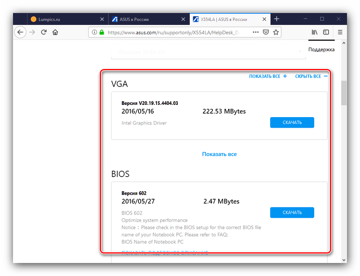Click the Показать все link under VGA
The image size is (360, 276).
point(219,154)
